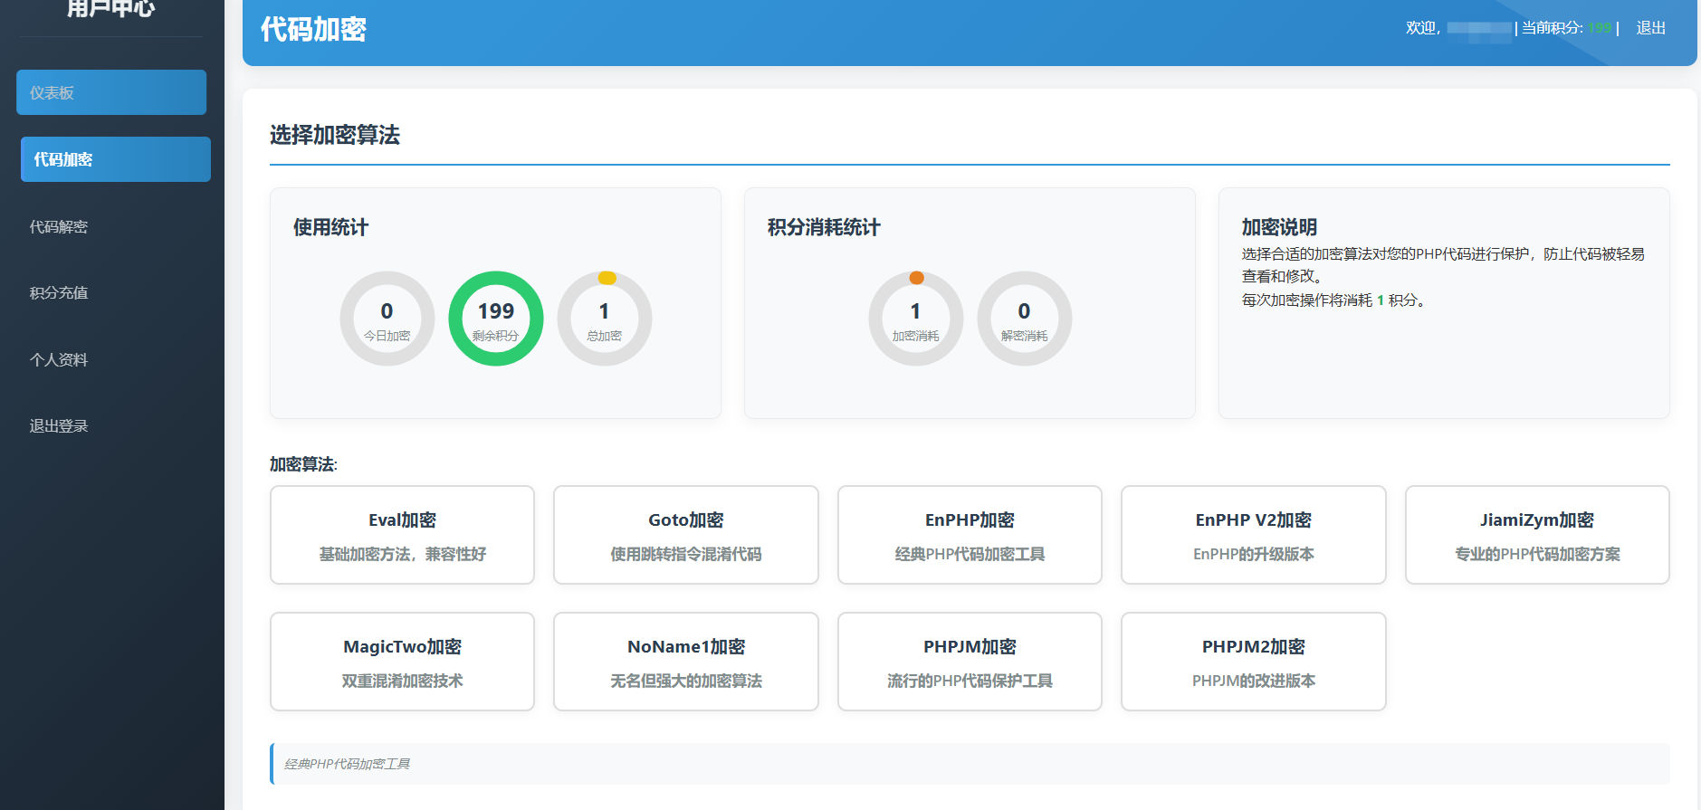Choose the Eval加密 algorithm card
Image resolution: width=1701 pixels, height=810 pixels.
(402, 535)
